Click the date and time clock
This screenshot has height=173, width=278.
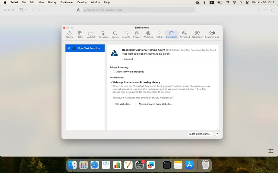click(263, 2)
